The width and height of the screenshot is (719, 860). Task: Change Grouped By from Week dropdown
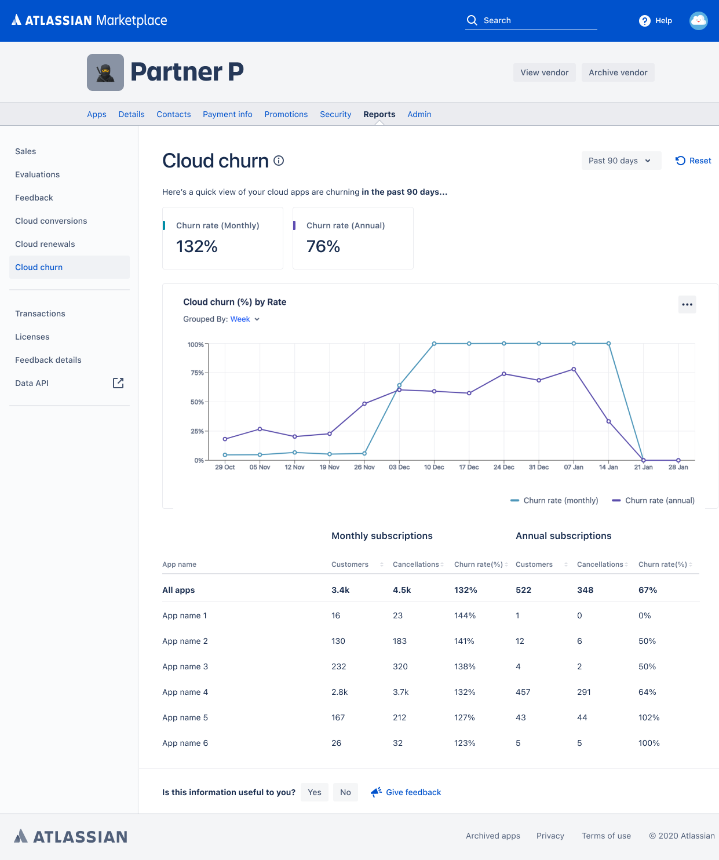(244, 319)
